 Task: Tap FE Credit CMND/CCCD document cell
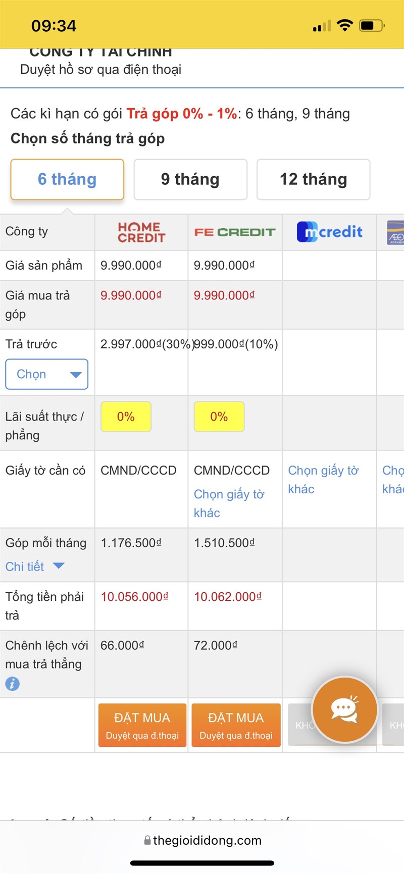[232, 471]
